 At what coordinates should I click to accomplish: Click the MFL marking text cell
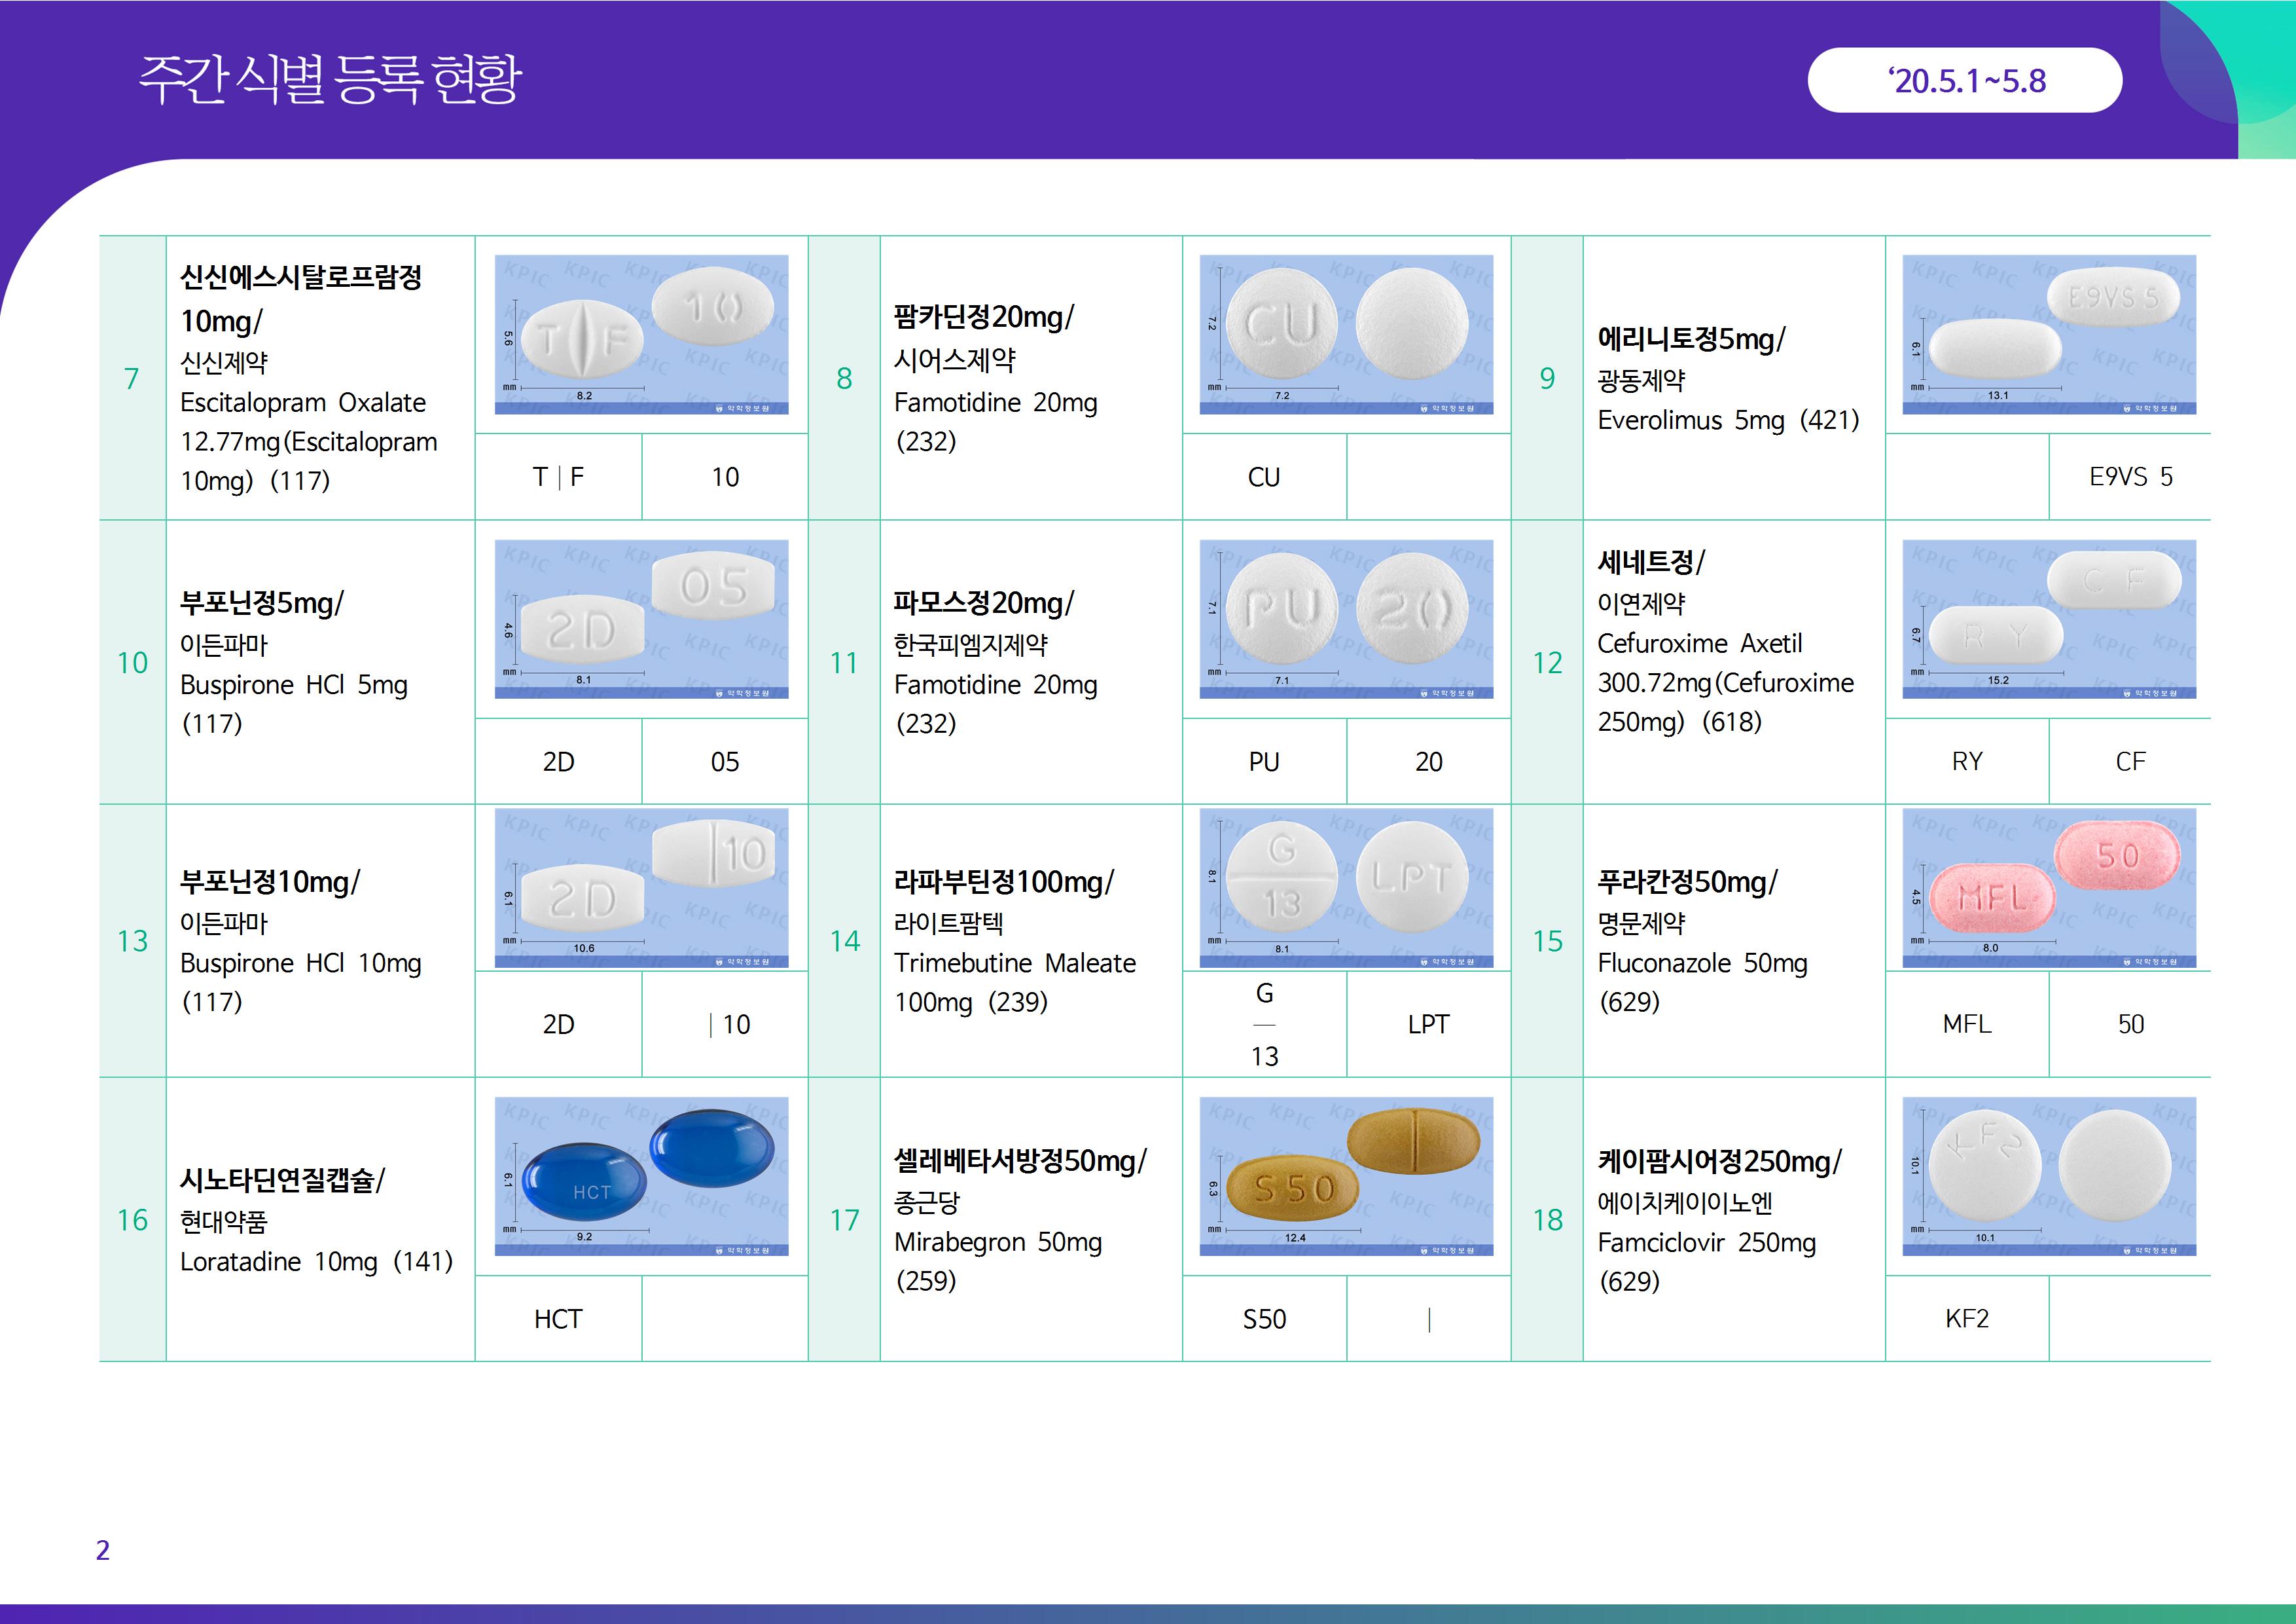coord(1966,1024)
